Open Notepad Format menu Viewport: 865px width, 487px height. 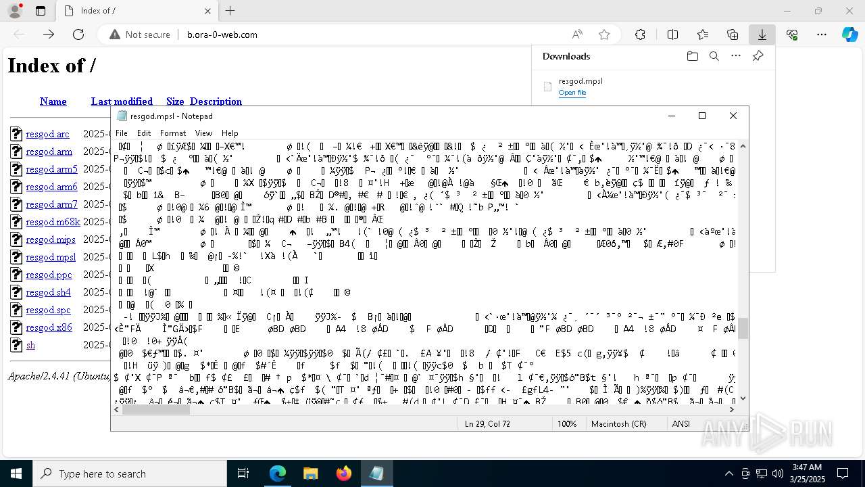pyautogui.click(x=173, y=133)
